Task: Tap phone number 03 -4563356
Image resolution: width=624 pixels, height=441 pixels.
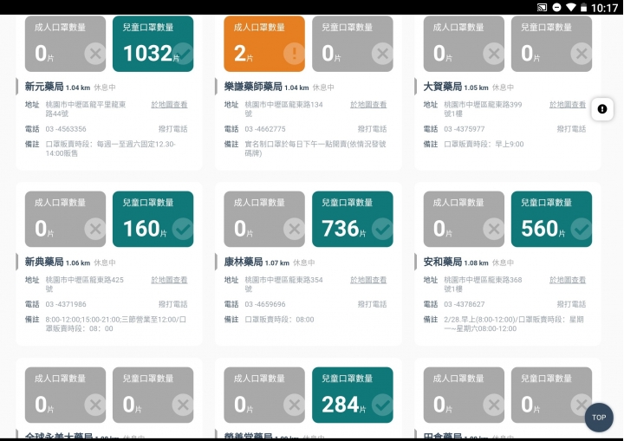Action: [x=66, y=129]
